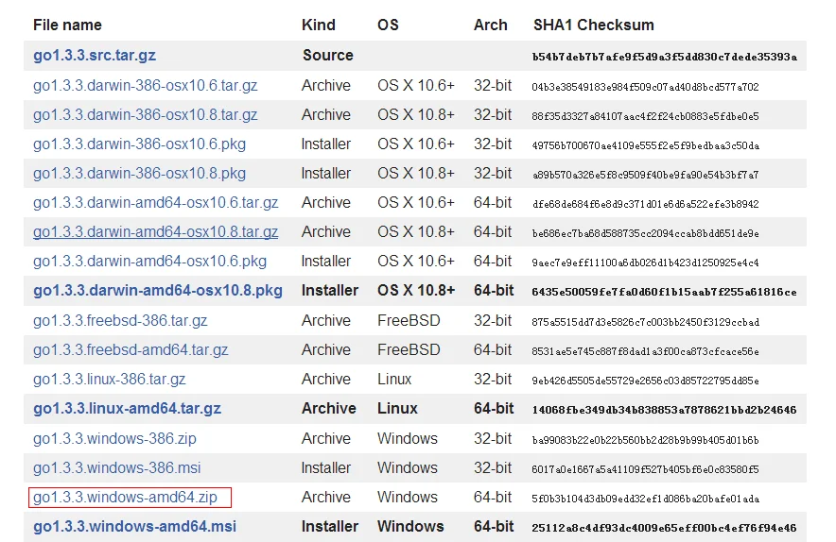Screen dimensions: 836x542
Task: Select the source tarball SHA1 checksum text
Action: [664, 57]
